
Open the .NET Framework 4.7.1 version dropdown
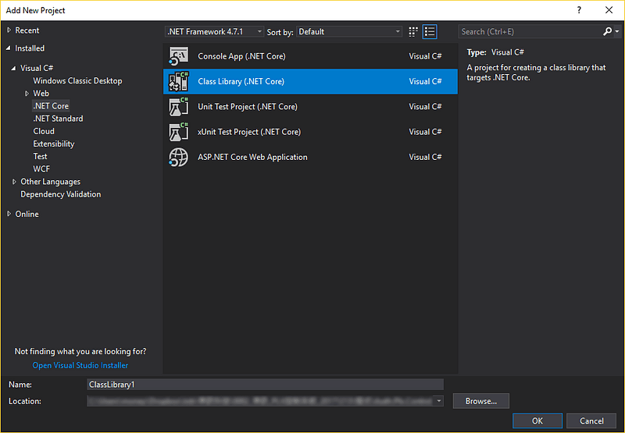(214, 31)
